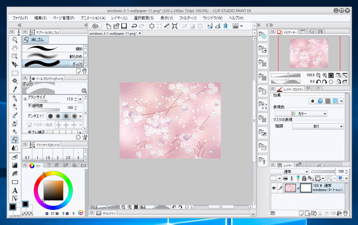358x225 pixels.
Task: Select the 硬め eraser sub tool
Action: 53,48
